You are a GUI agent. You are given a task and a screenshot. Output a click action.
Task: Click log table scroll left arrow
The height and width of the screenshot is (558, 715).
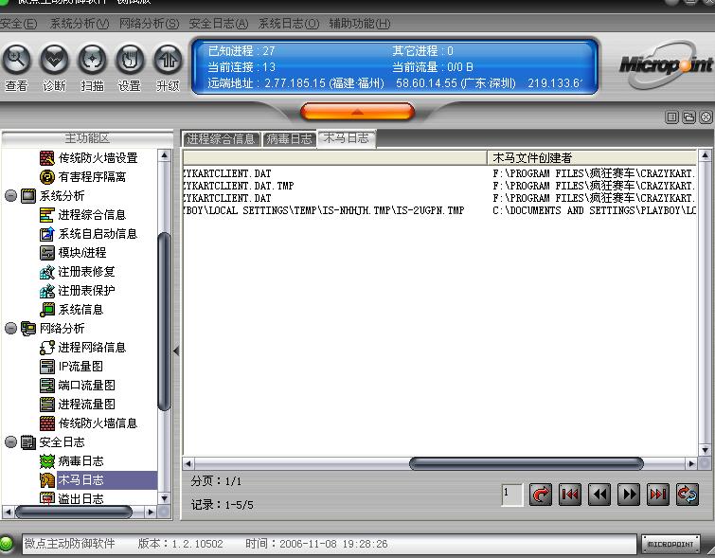(188, 464)
